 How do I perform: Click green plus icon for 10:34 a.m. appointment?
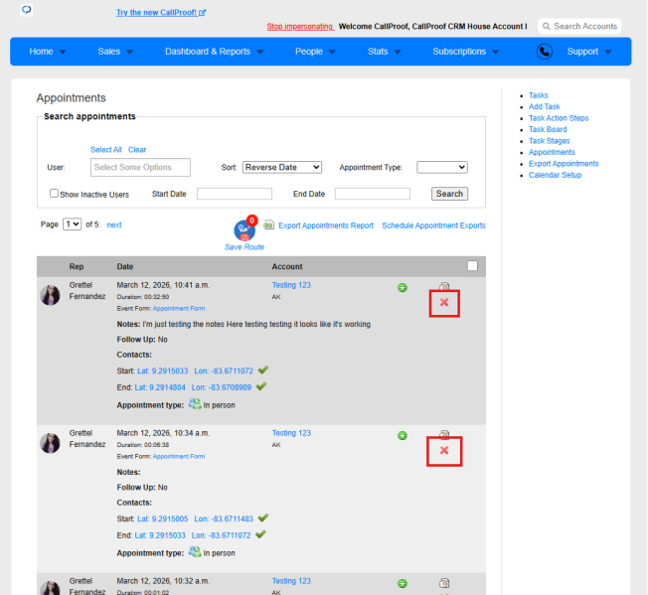coord(403,436)
